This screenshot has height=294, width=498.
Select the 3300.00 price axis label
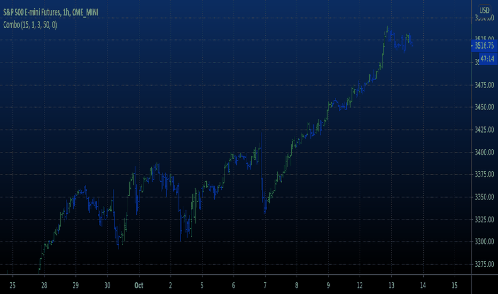point(484,242)
